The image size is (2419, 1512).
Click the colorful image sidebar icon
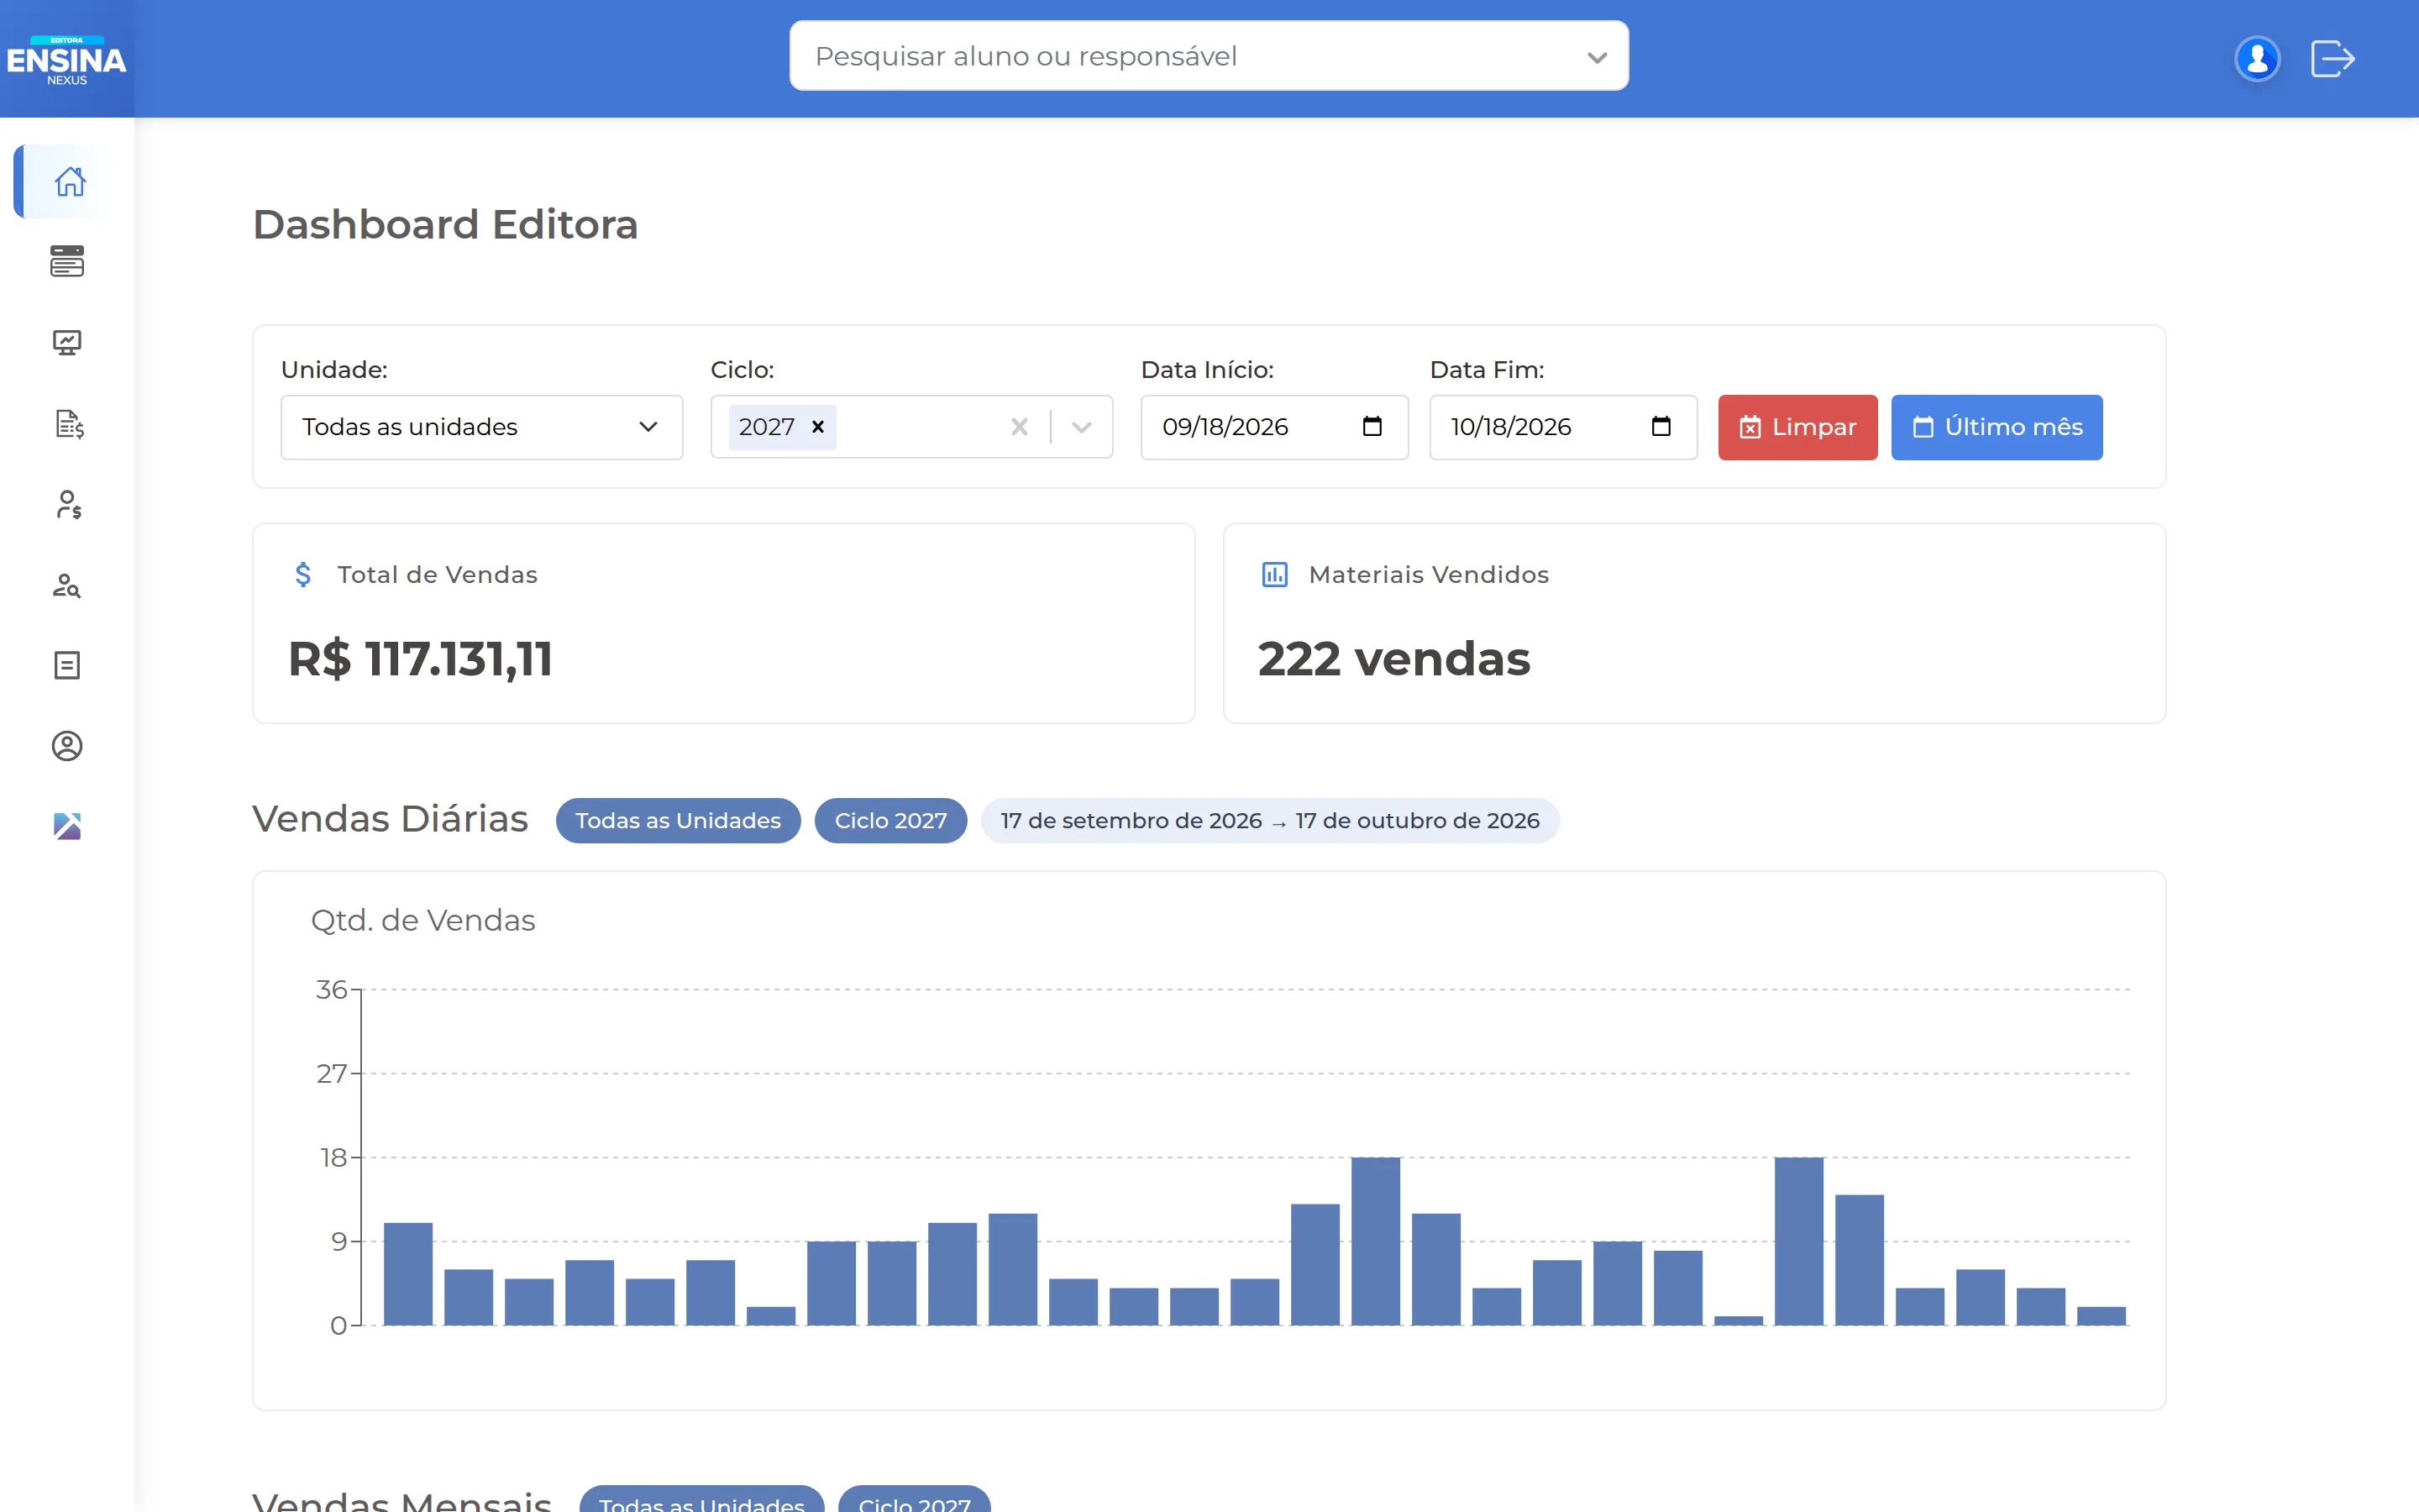tap(67, 826)
